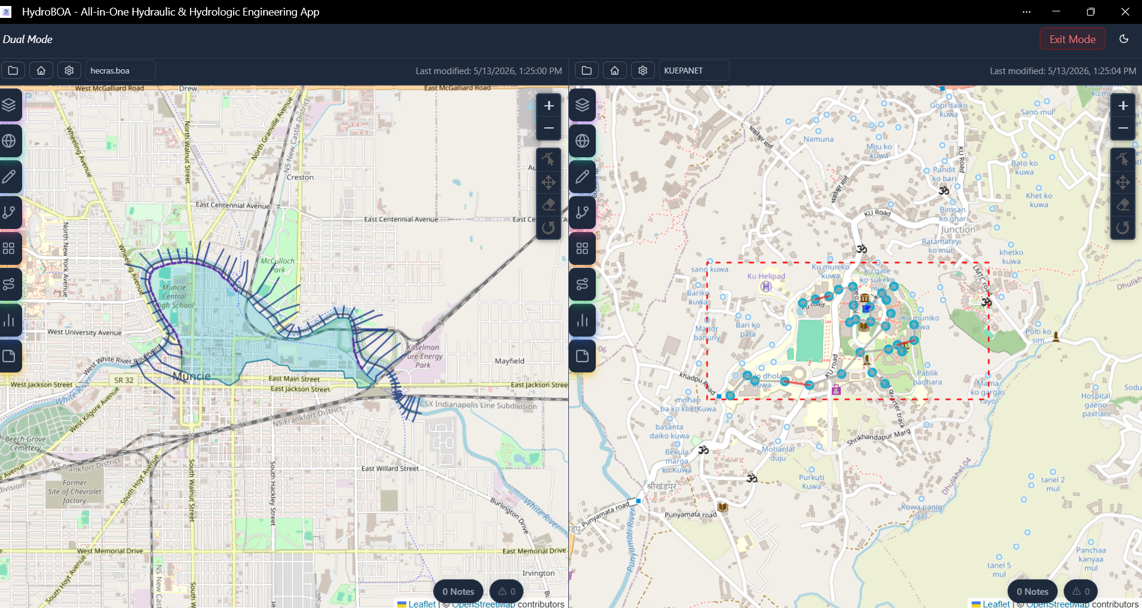Select the eraser tool on KUEPANET map
Viewport: 1142px width, 608px height.
[1123, 205]
